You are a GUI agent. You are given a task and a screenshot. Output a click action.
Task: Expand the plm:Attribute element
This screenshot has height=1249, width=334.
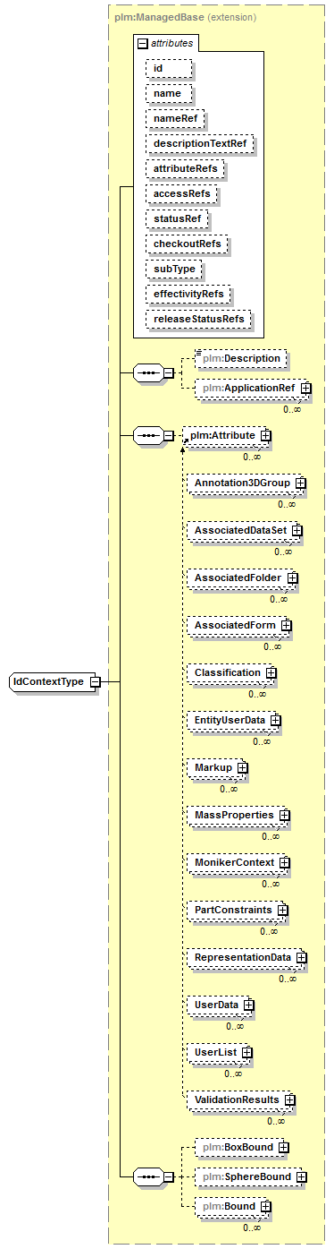pyautogui.click(x=265, y=435)
